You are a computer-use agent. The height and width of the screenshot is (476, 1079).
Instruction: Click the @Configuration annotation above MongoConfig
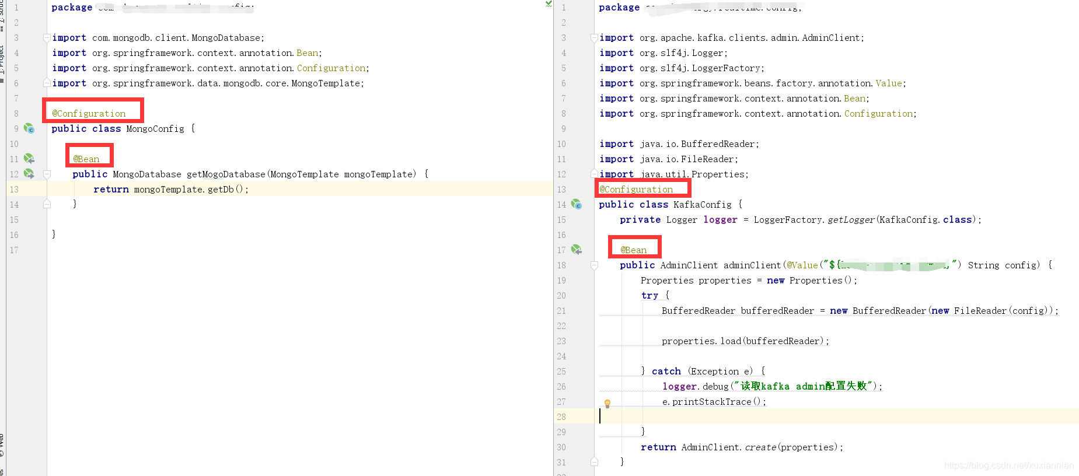(89, 114)
